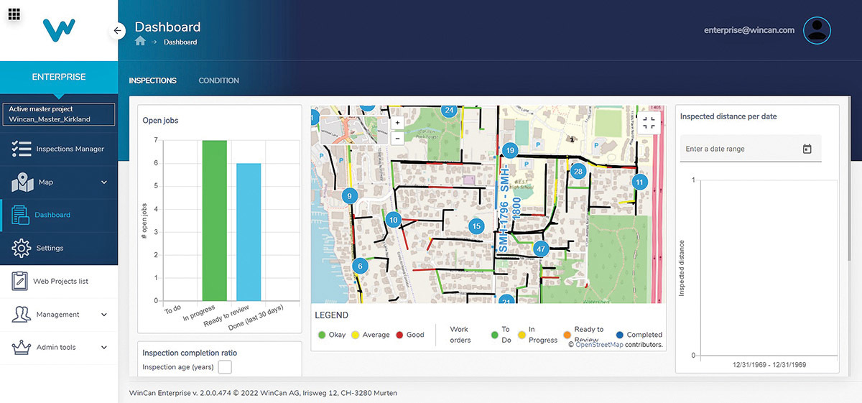Click the green To Do work order swatch
The width and height of the screenshot is (862, 403).
point(494,335)
